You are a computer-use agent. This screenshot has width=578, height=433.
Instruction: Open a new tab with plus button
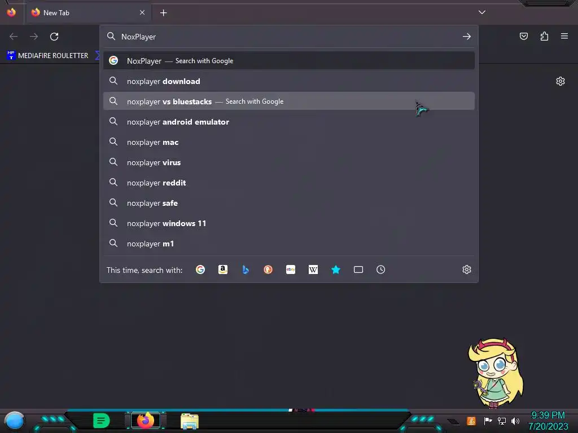click(x=163, y=13)
